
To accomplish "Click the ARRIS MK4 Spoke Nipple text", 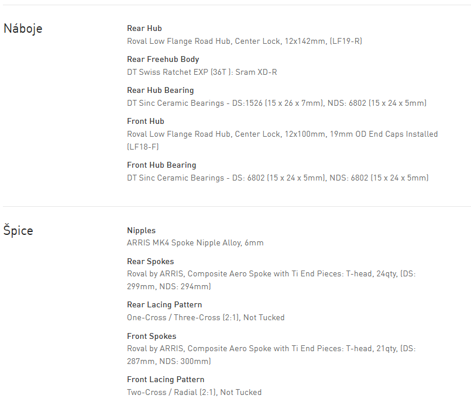I will pos(195,242).
